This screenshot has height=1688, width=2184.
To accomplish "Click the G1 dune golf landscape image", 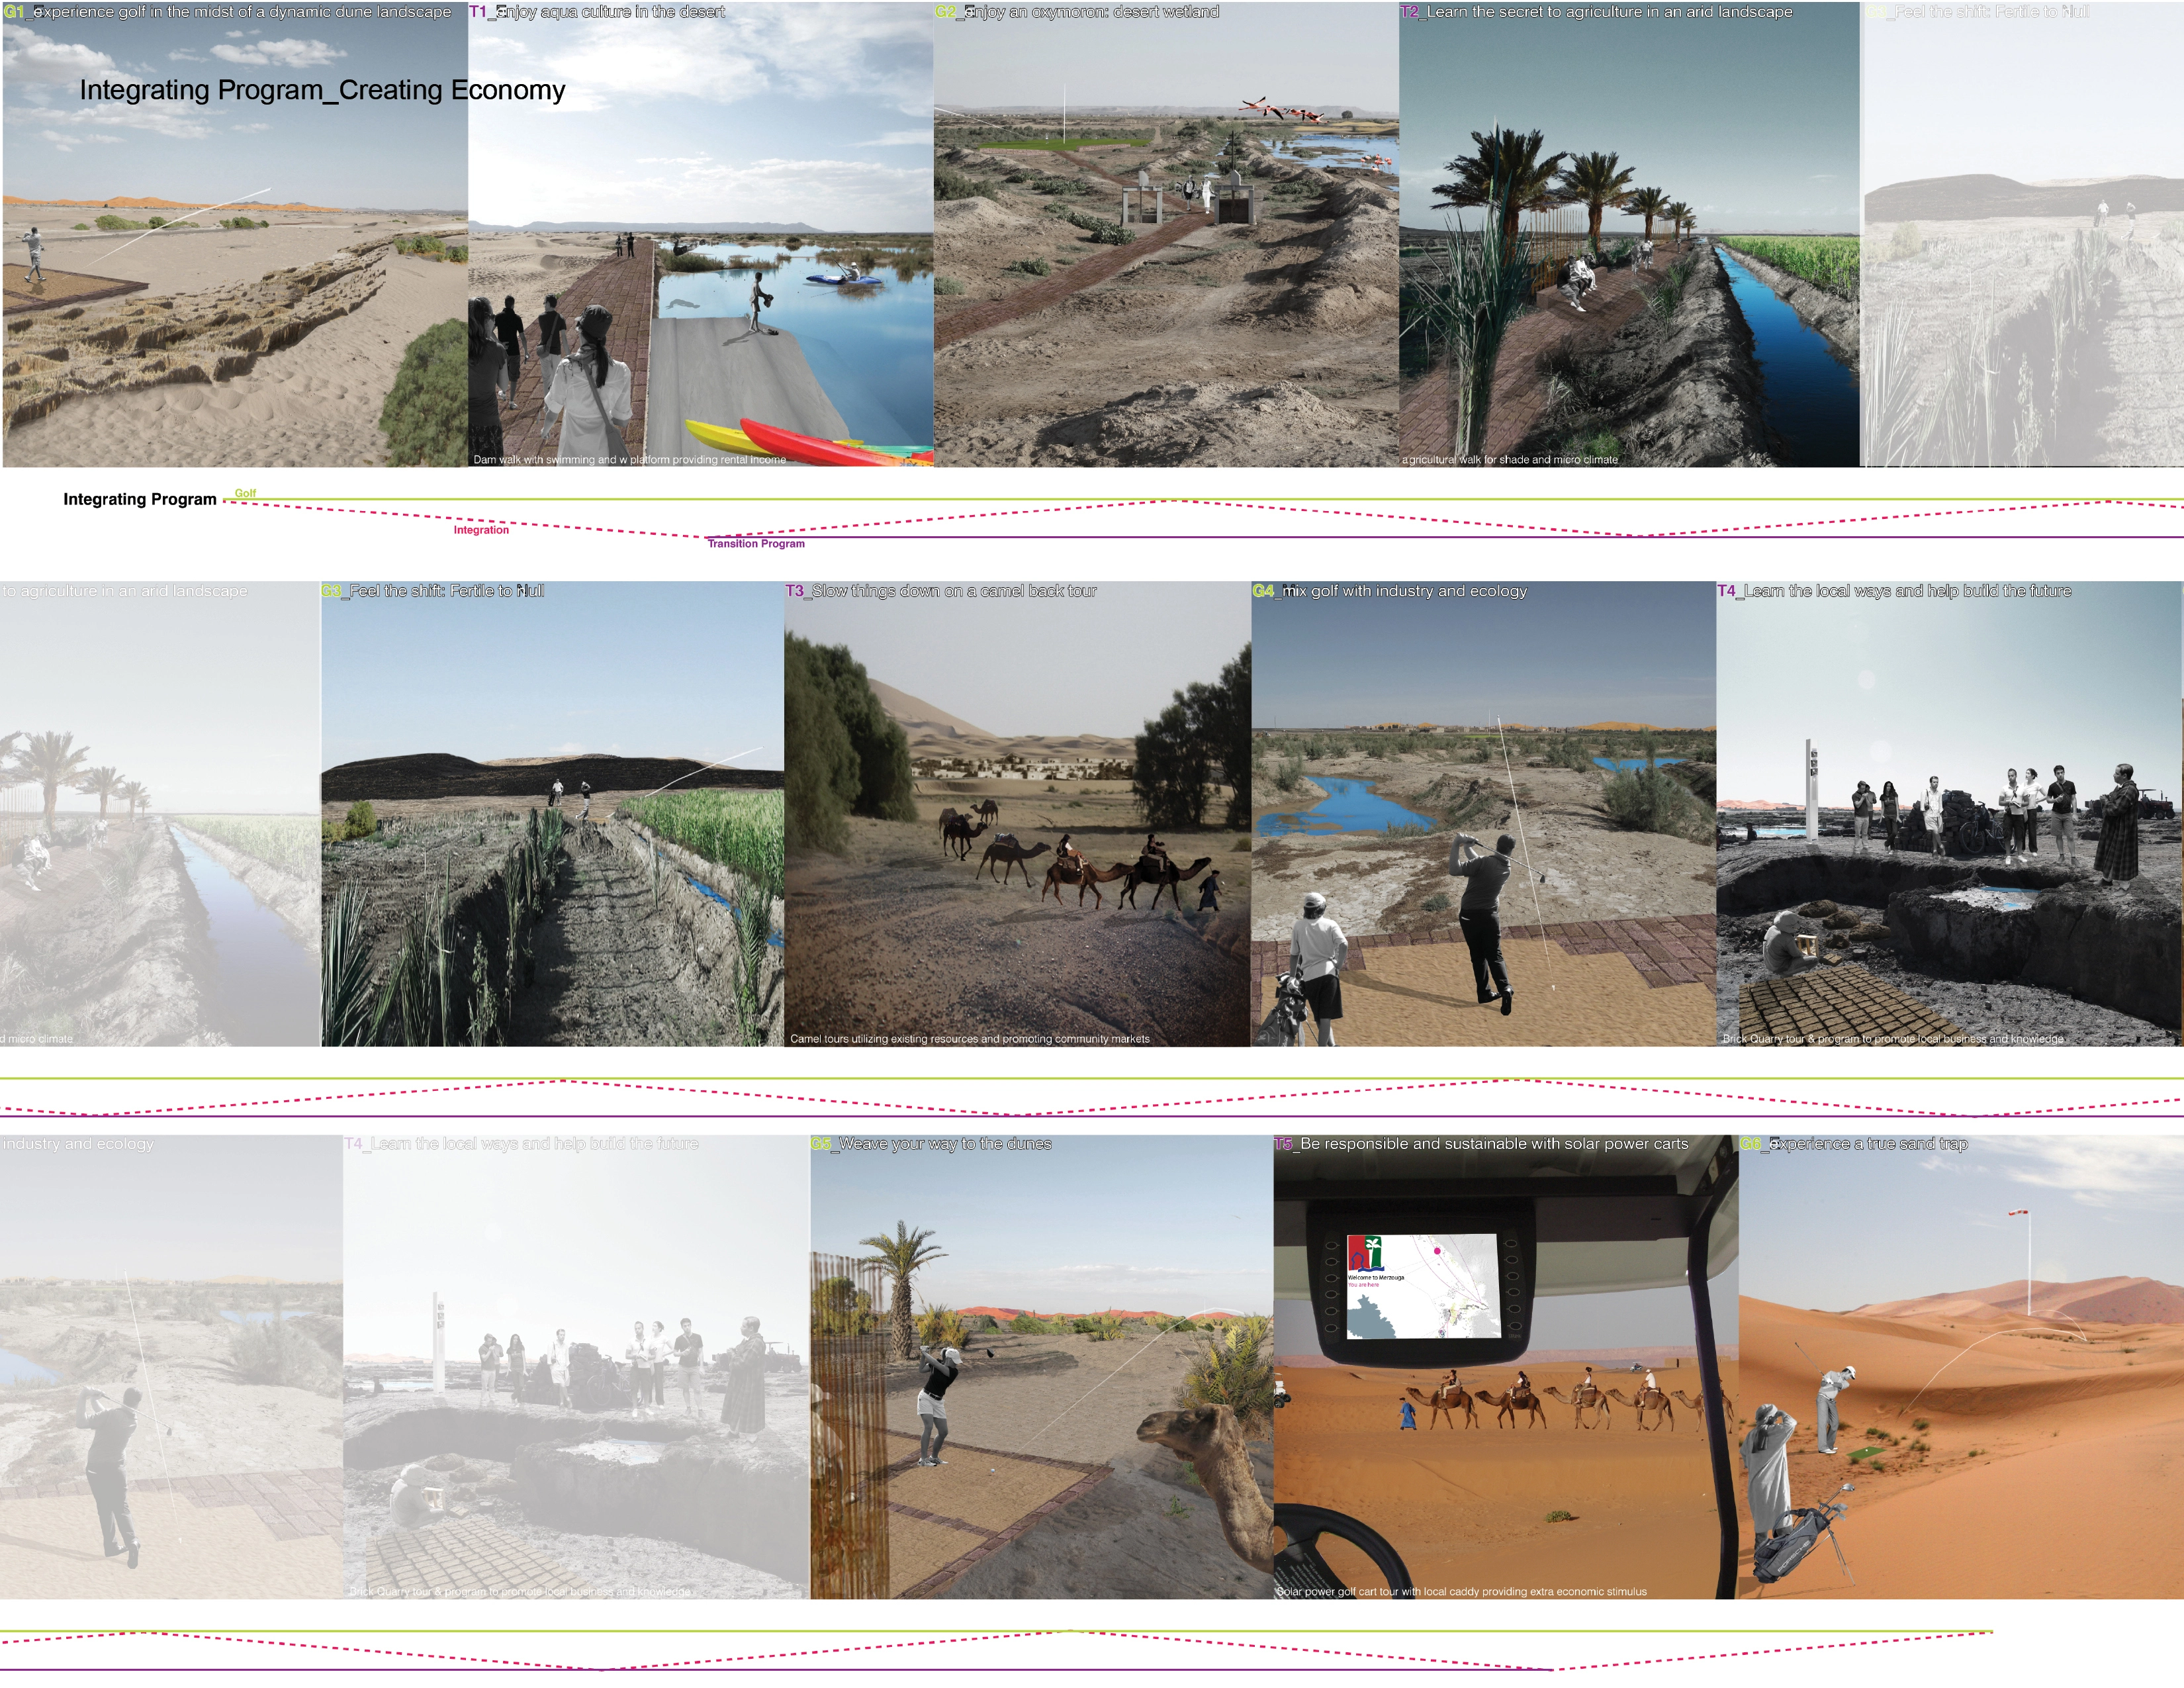I will pyautogui.click(x=235, y=235).
